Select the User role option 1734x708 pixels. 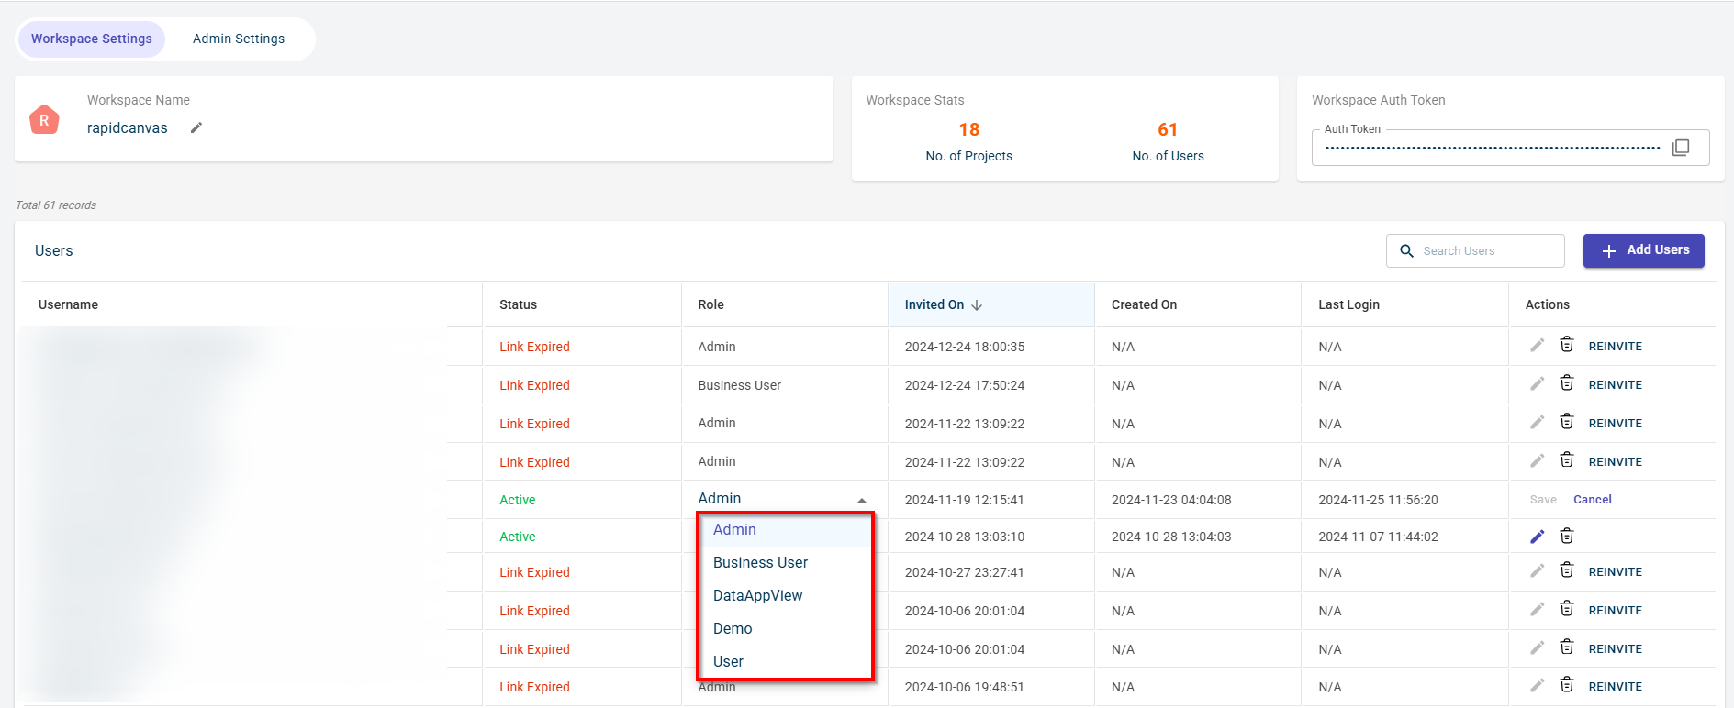tap(728, 662)
